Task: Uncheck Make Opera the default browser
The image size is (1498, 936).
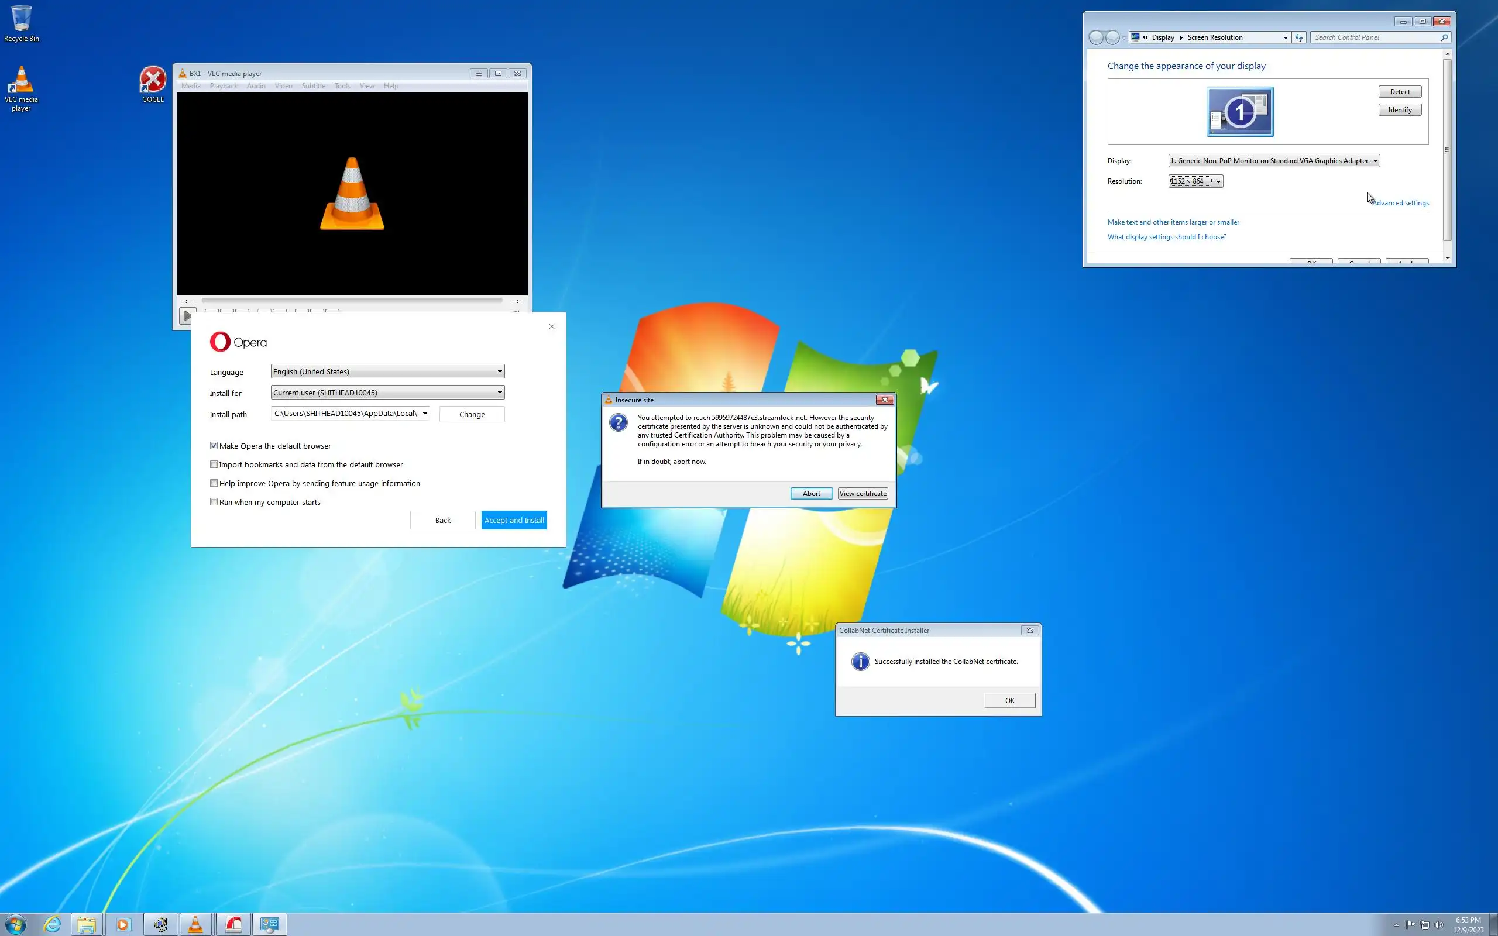Action: (x=214, y=446)
